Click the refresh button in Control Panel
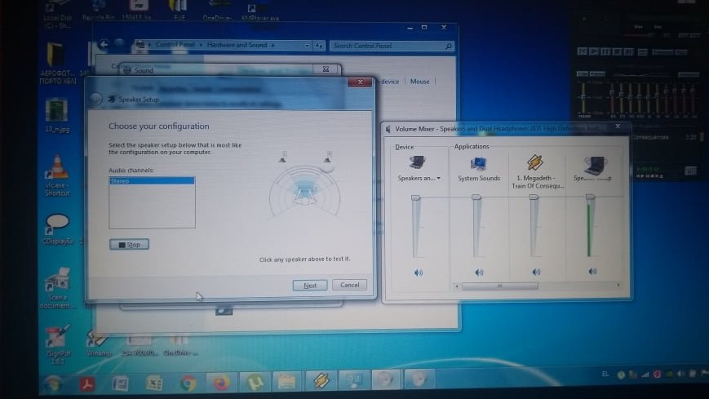Viewport: 709px width, 399px height. pos(319,46)
